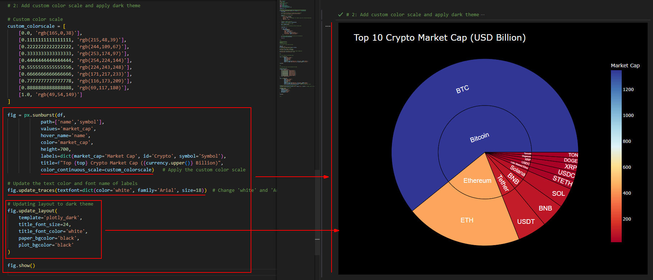Click the labels=dict(market_cap='Market Cap' line
This screenshot has height=280, width=653.
133,156
